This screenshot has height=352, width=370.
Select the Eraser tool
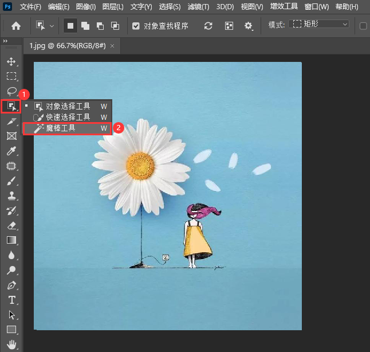(11, 225)
